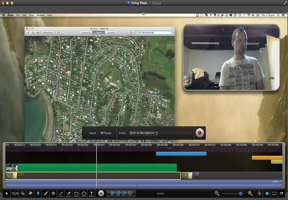Adjust the timeline zoom slider knob
Viewport: 288px width, 200px height.
tap(241, 194)
